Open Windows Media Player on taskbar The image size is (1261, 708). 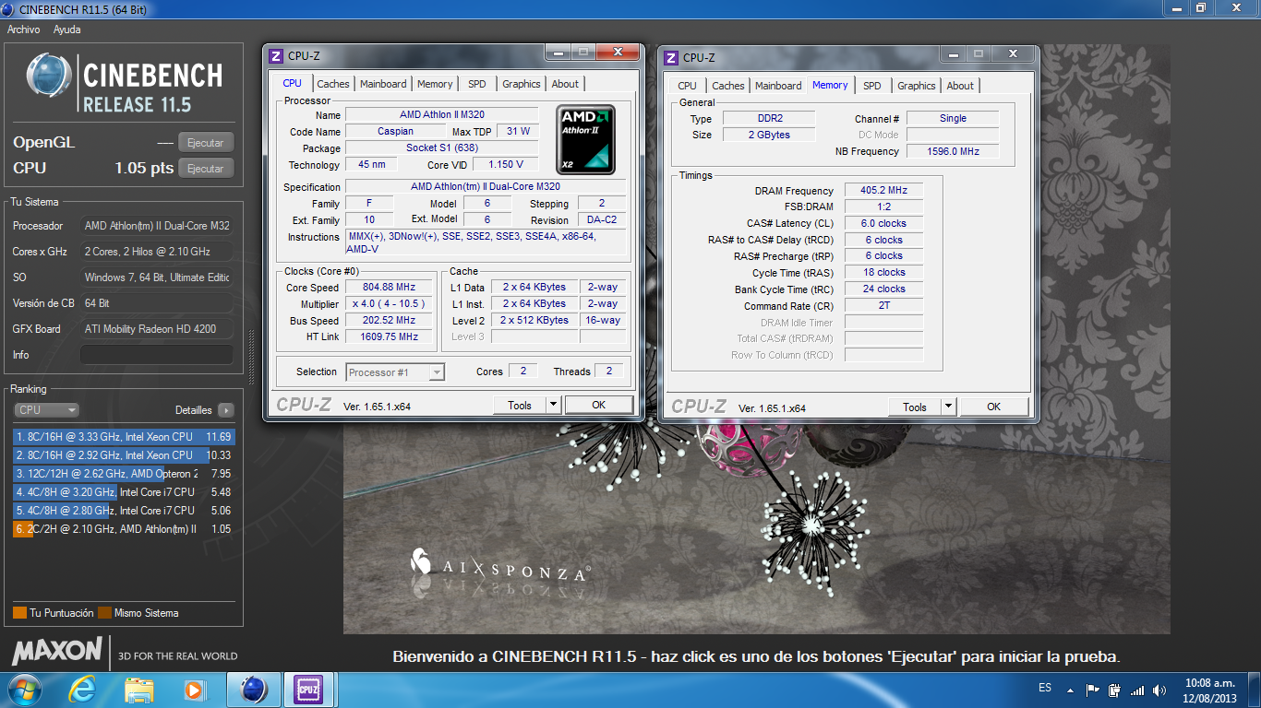tap(194, 690)
